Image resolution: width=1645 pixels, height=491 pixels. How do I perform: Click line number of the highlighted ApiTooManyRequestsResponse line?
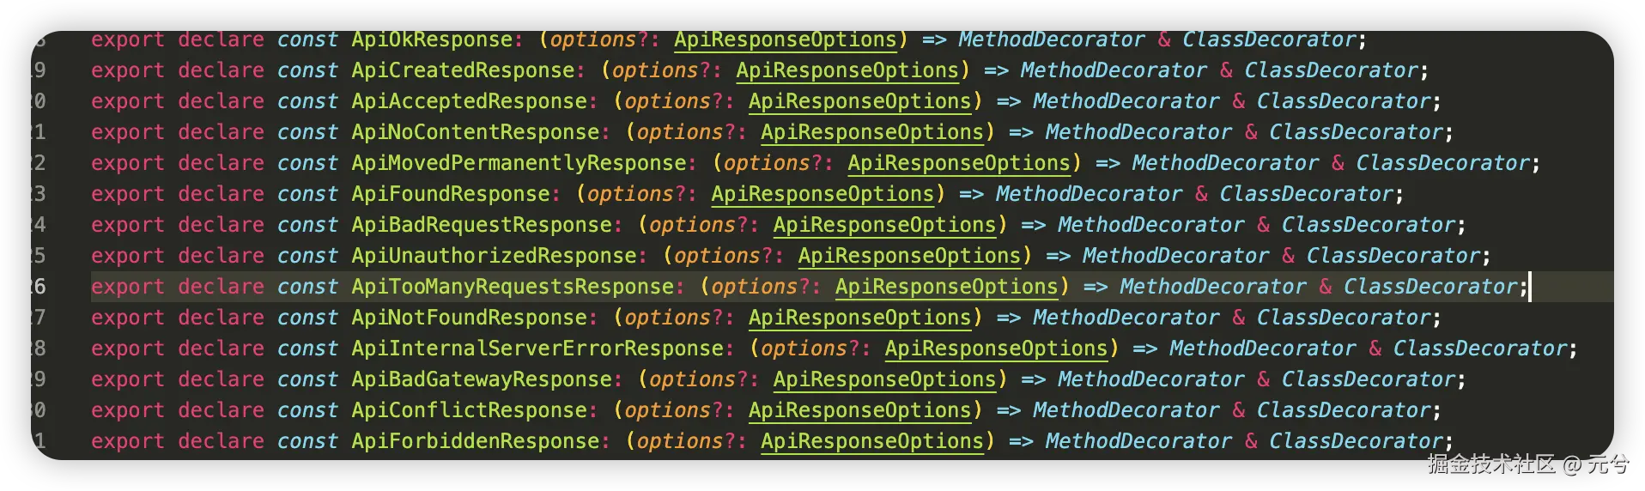coord(38,287)
